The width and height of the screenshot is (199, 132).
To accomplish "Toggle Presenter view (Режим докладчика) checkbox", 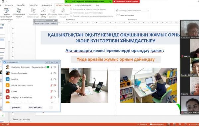I will coord(117,15).
